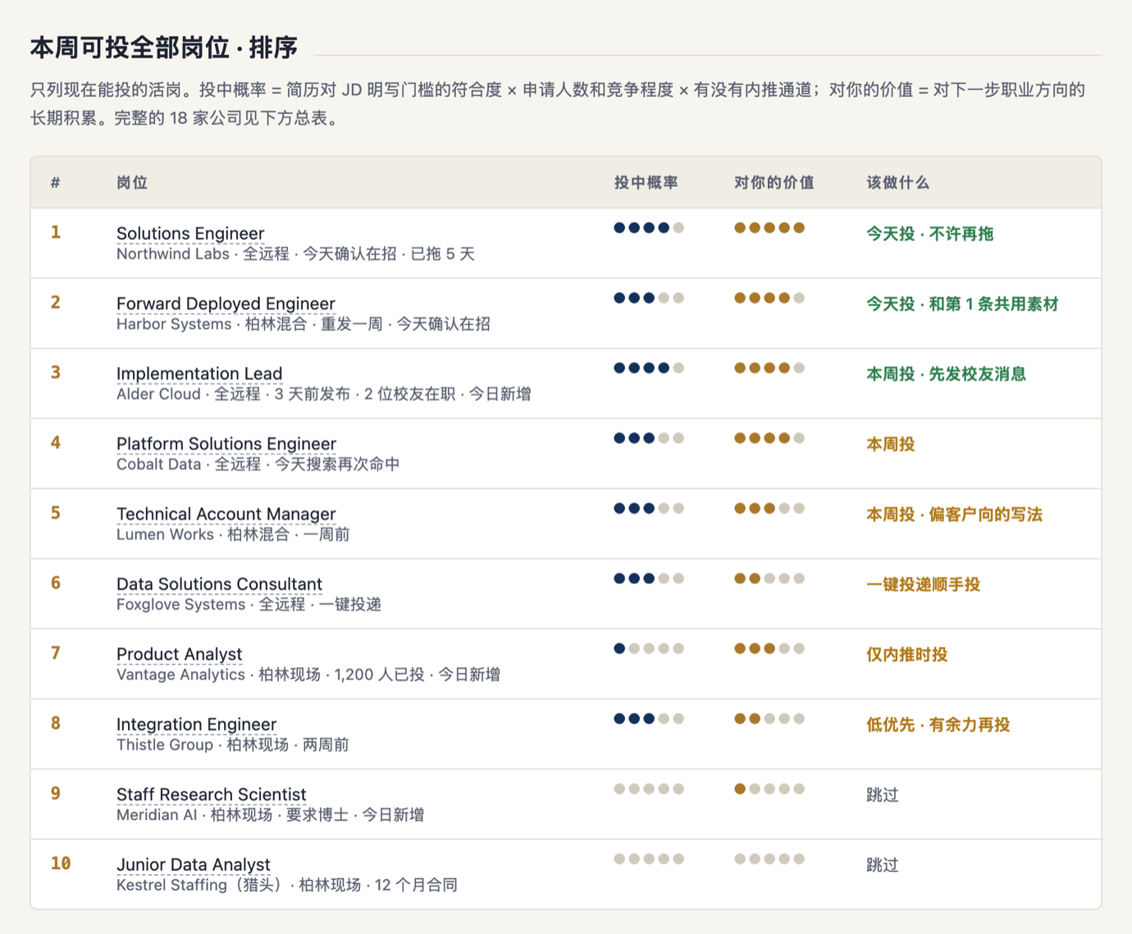Click the "投中概率" column header
The height and width of the screenshot is (934, 1132).
point(646,182)
